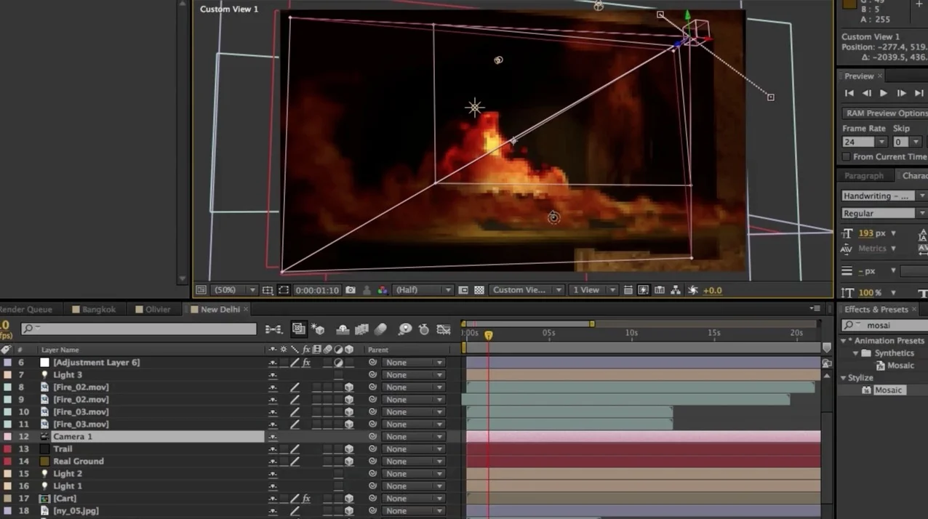Jump to last frame in Preview panel
The width and height of the screenshot is (928, 519).
pos(919,93)
